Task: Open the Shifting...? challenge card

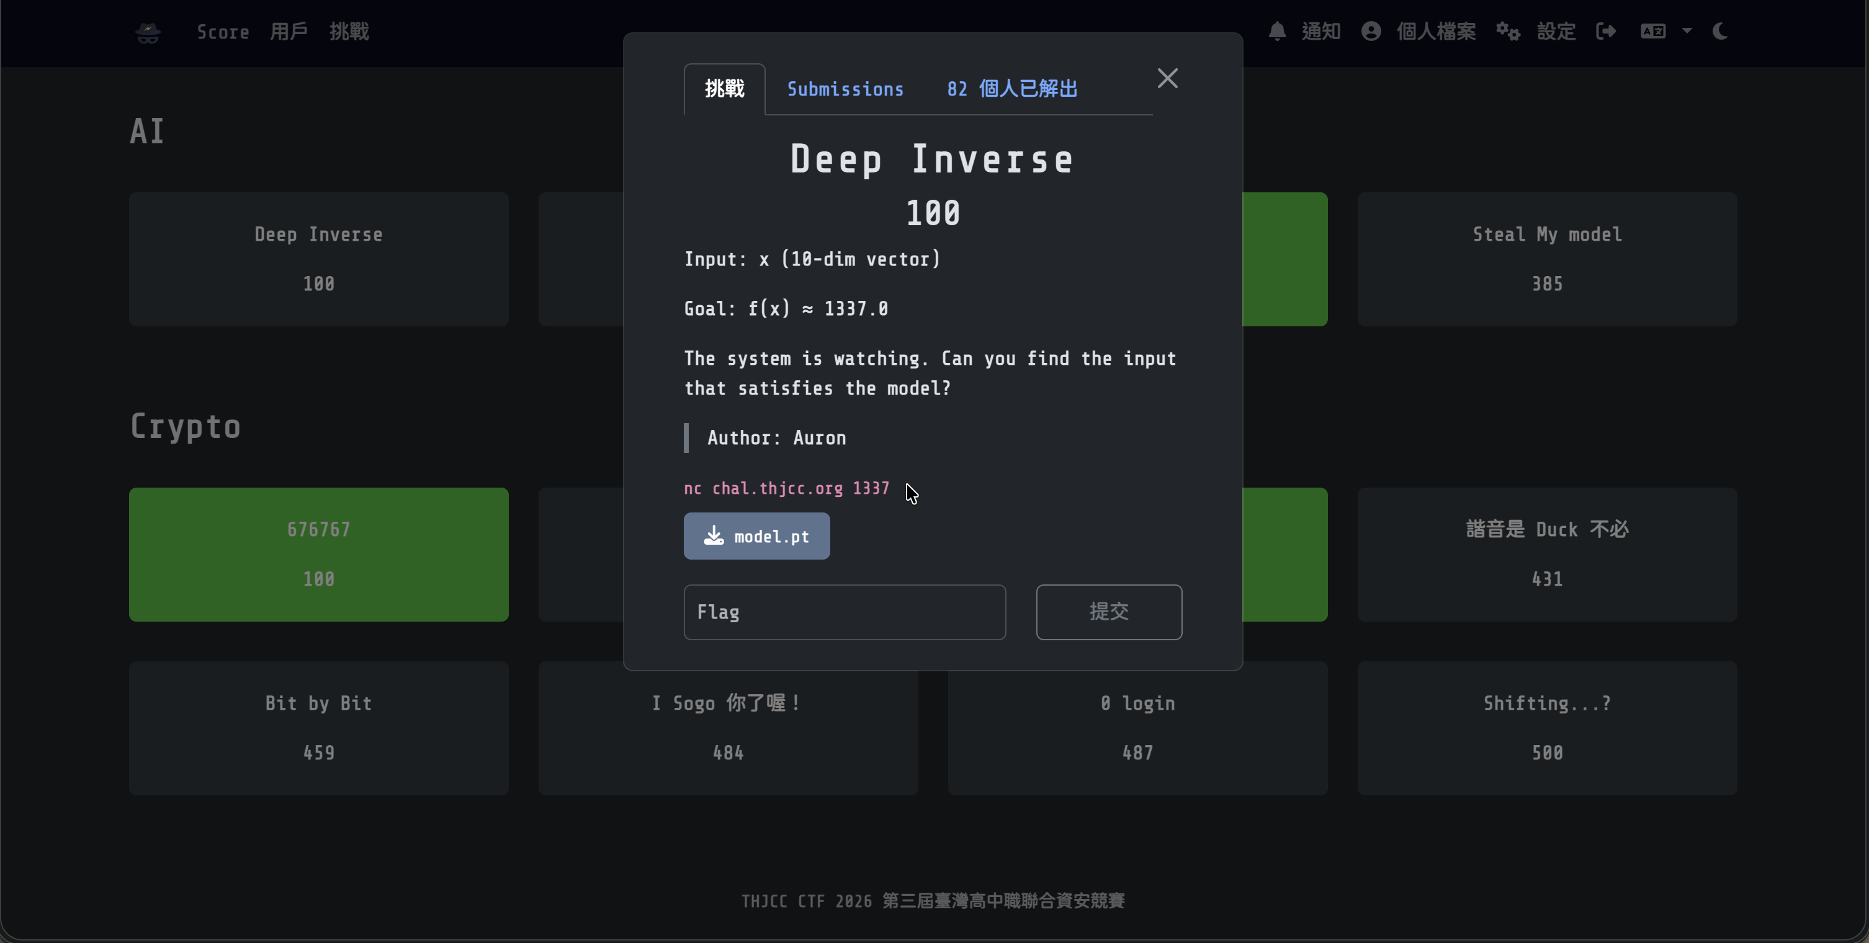Action: (1547, 728)
